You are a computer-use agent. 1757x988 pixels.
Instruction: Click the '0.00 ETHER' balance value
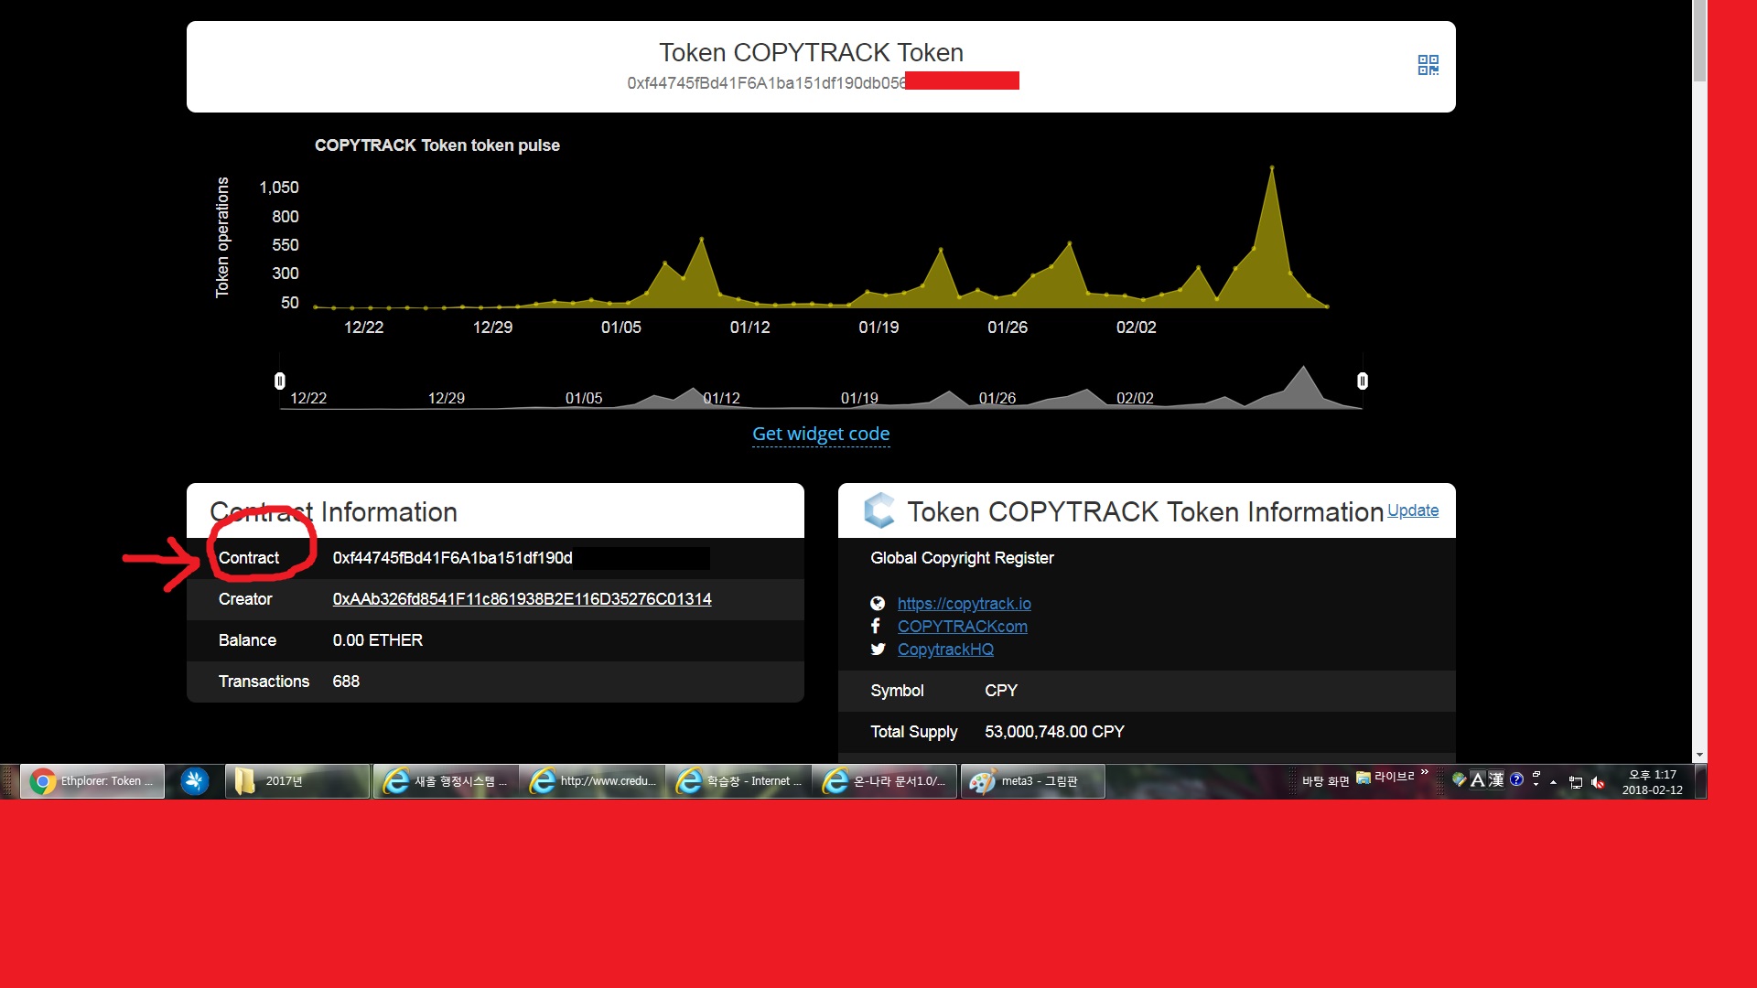(378, 640)
